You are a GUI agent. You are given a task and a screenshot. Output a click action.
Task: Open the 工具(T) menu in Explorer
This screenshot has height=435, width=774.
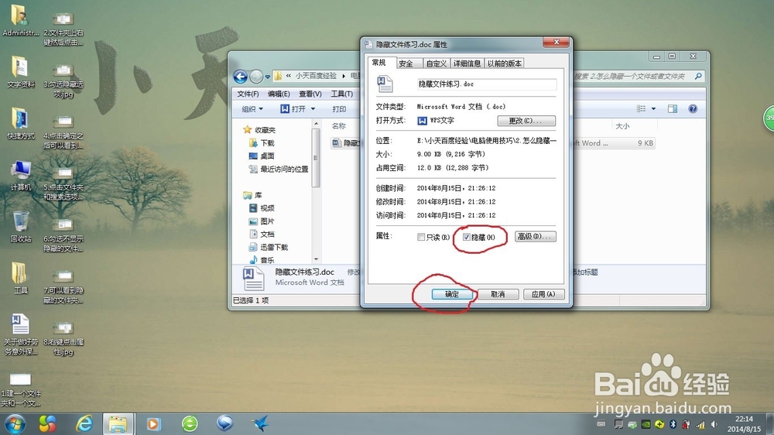click(341, 94)
